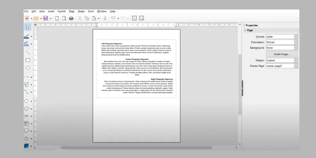Image resolution: width=316 pixels, height=158 pixels.
Task: Click the Undo arrow icon
Action: 113,18
